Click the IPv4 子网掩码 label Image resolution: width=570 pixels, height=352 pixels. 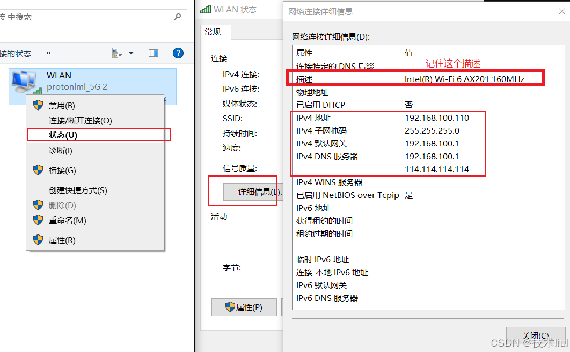pos(321,131)
